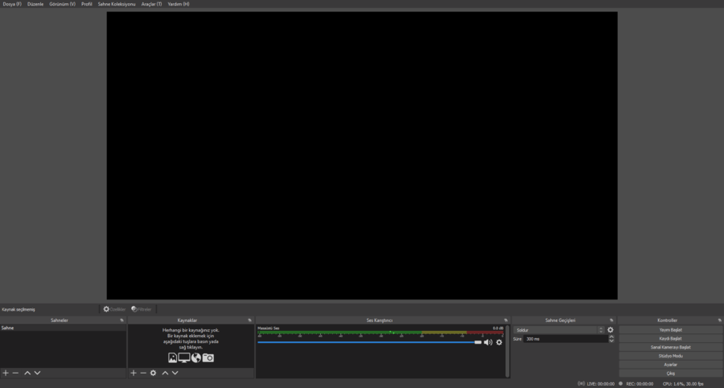Click Yayını Başlat button

[x=670, y=330]
